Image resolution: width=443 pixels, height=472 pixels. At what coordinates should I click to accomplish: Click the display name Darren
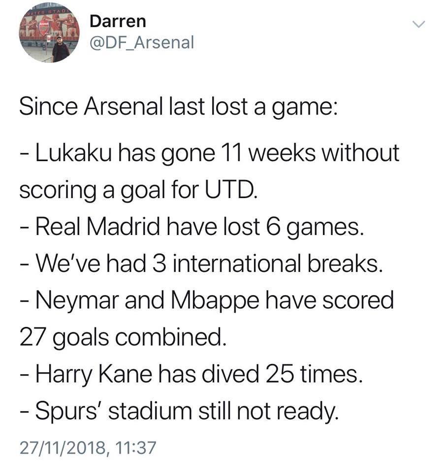click(x=118, y=21)
